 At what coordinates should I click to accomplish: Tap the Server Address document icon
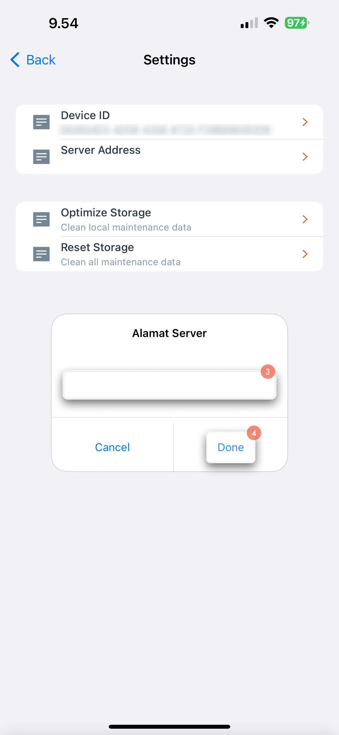point(41,157)
